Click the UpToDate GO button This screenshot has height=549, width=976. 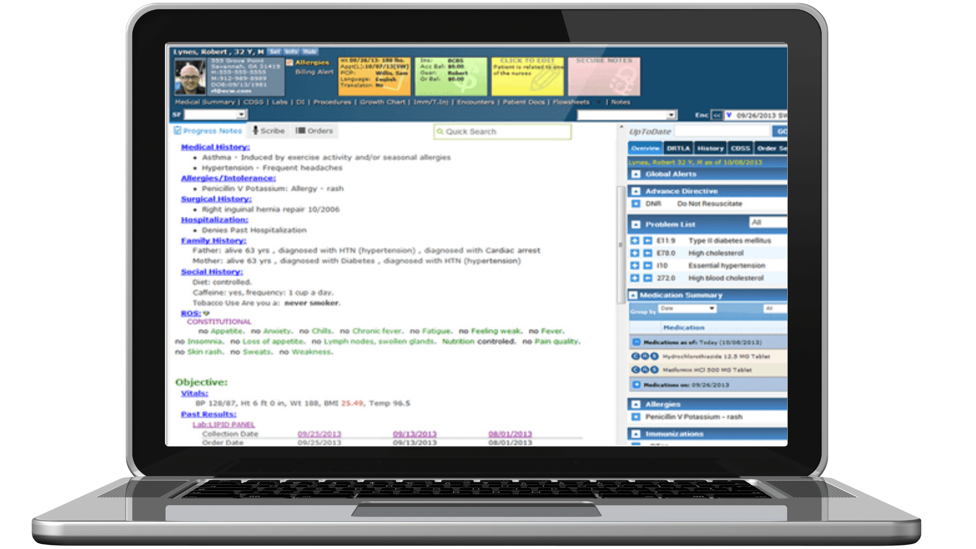pos(780,132)
